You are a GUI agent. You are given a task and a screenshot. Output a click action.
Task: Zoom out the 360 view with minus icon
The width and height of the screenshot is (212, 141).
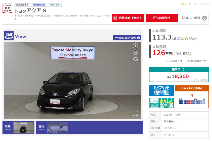(x=135, y=52)
